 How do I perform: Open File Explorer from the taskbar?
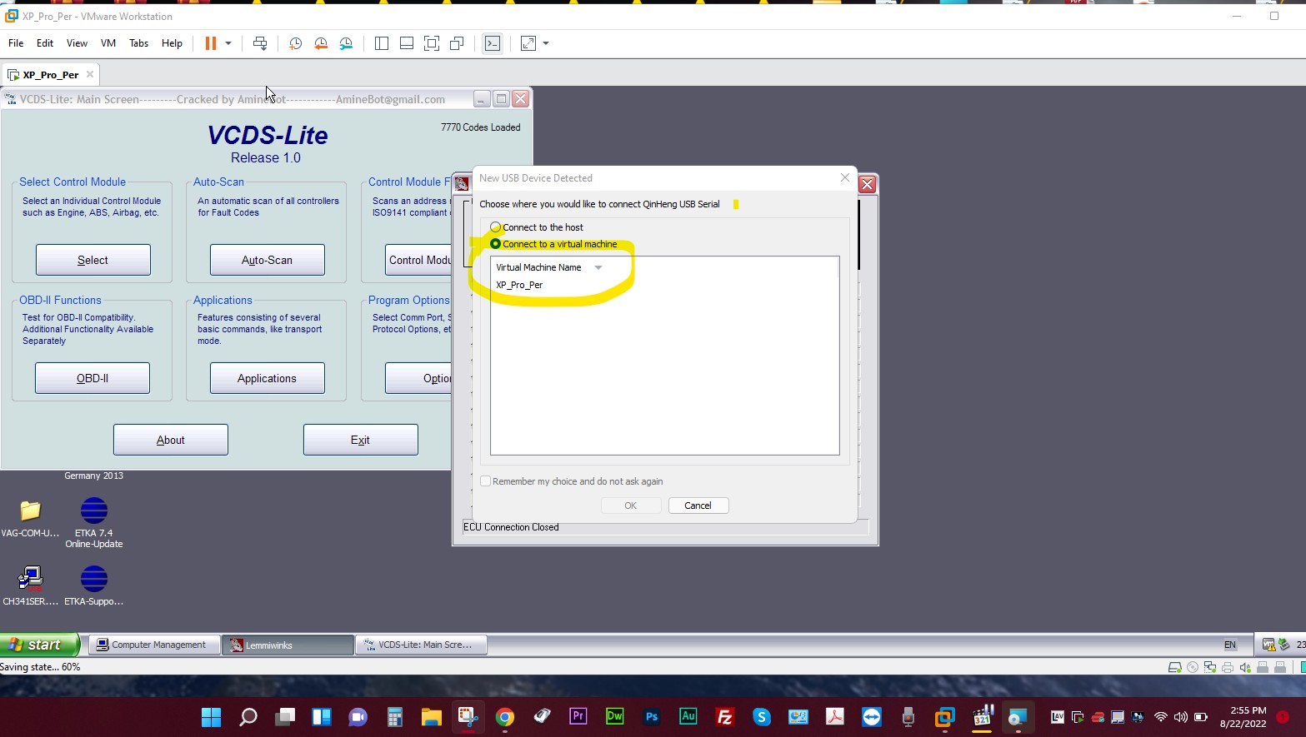pos(431,717)
